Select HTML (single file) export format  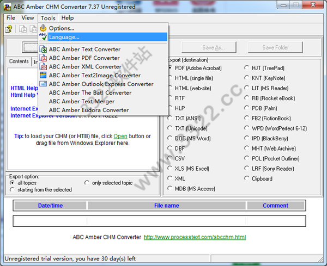click(x=190, y=78)
